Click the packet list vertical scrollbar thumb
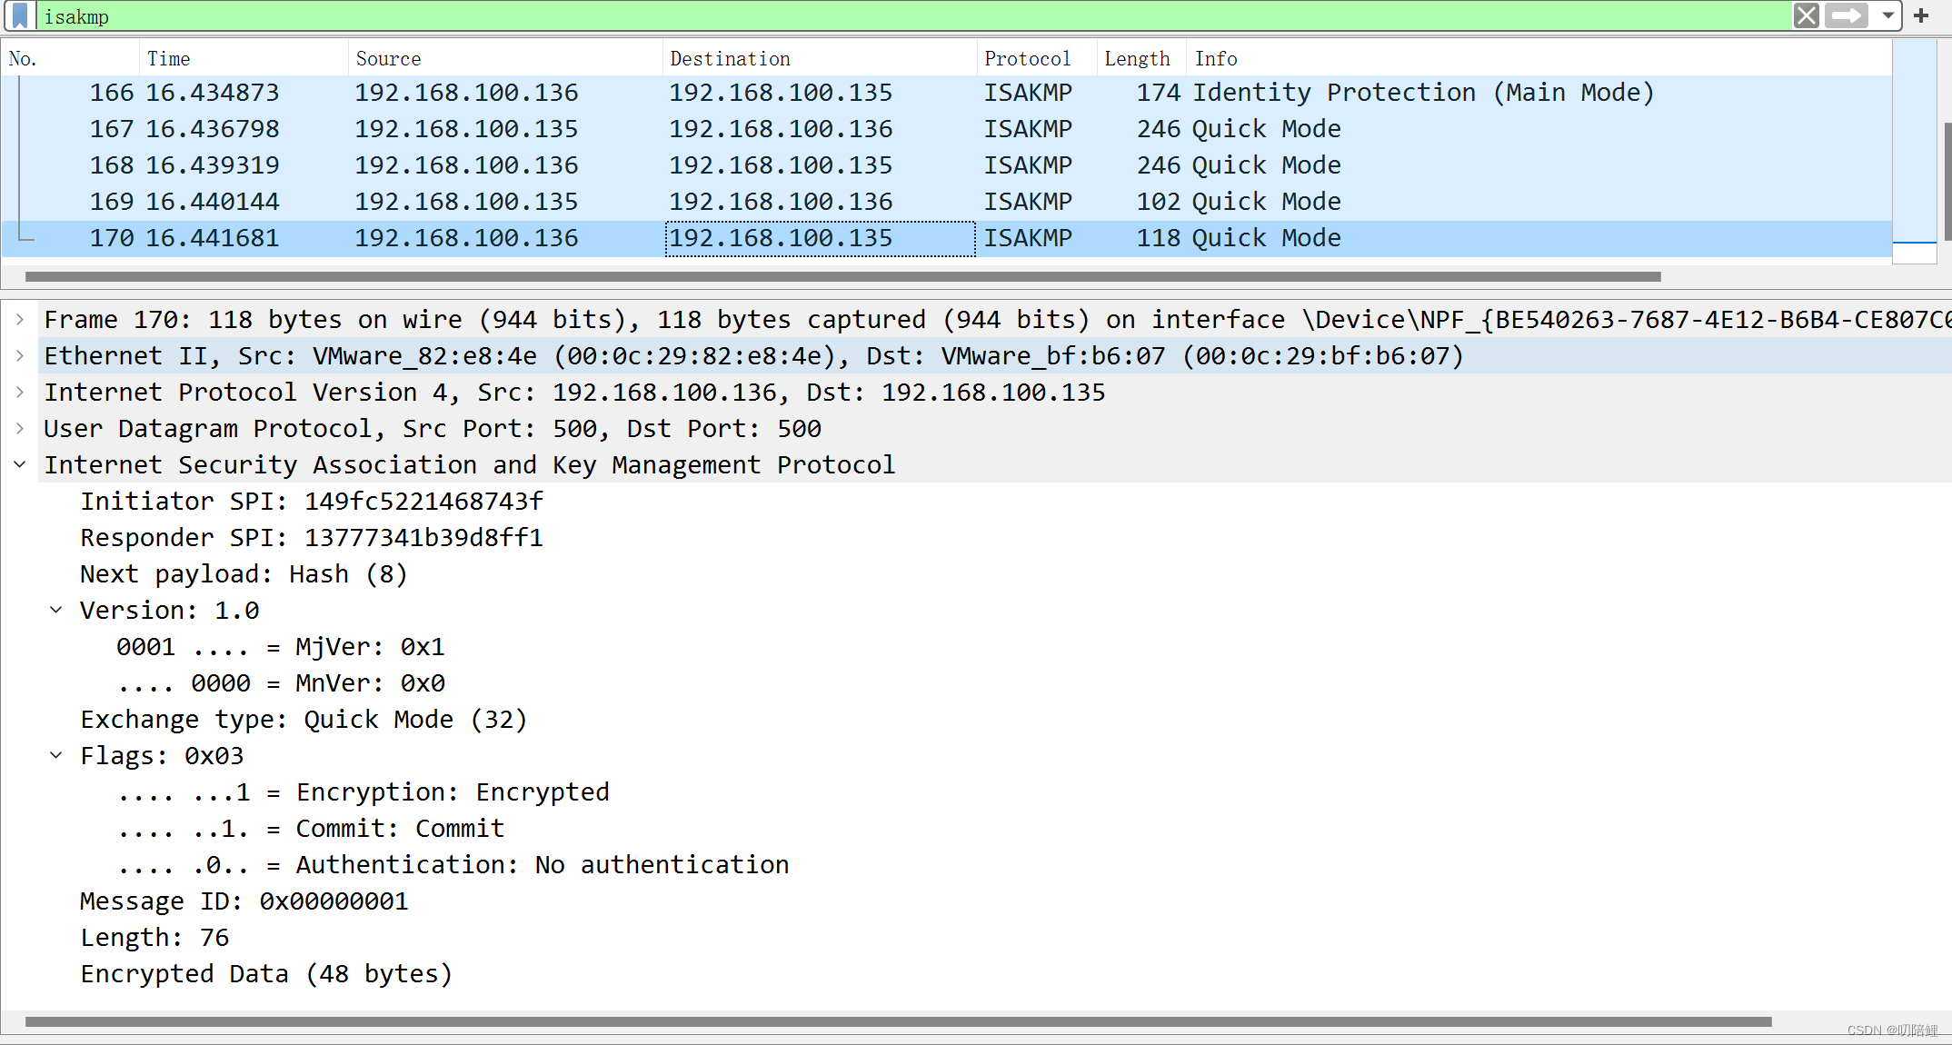This screenshot has width=1952, height=1045. [1947, 182]
